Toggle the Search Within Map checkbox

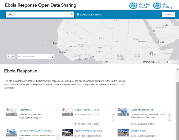(78, 14)
